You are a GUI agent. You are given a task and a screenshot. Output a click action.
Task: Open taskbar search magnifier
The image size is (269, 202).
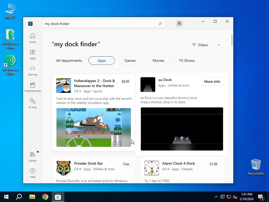[19, 197]
